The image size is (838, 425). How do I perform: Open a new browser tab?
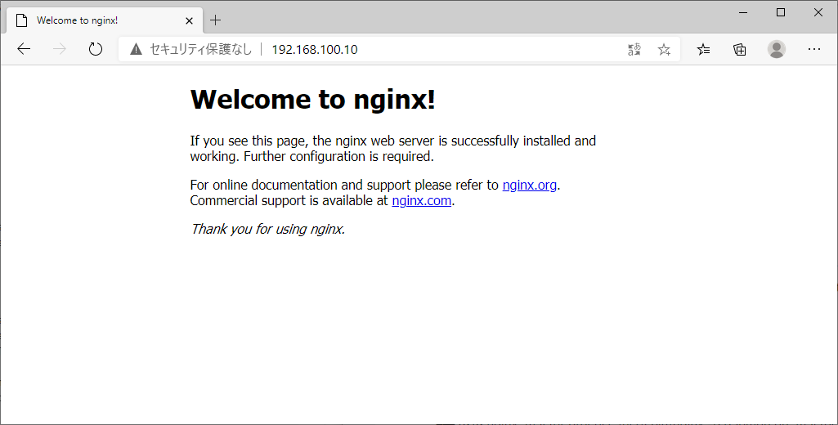[x=215, y=20]
